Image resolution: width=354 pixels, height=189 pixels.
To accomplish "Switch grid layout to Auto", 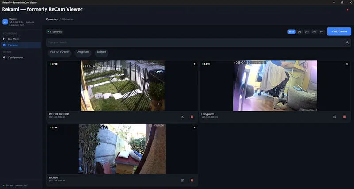I will click(291, 32).
